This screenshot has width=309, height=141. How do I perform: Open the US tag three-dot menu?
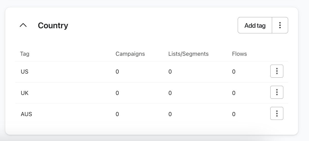tap(277, 71)
